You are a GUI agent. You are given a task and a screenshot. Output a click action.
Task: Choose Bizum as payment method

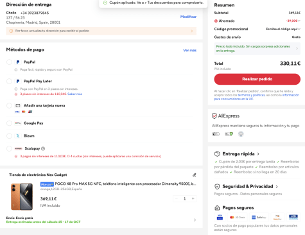tap(9, 135)
